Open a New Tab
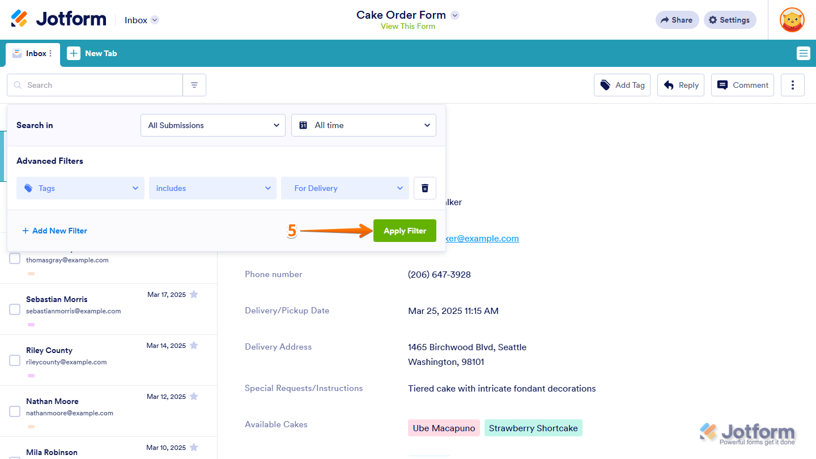The height and width of the screenshot is (459, 816). click(x=92, y=53)
